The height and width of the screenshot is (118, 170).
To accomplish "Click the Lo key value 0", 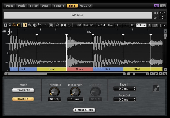I will pos(162,17).
